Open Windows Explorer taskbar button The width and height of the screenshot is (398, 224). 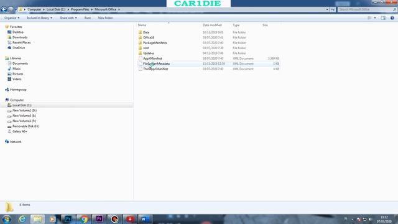click(37, 219)
